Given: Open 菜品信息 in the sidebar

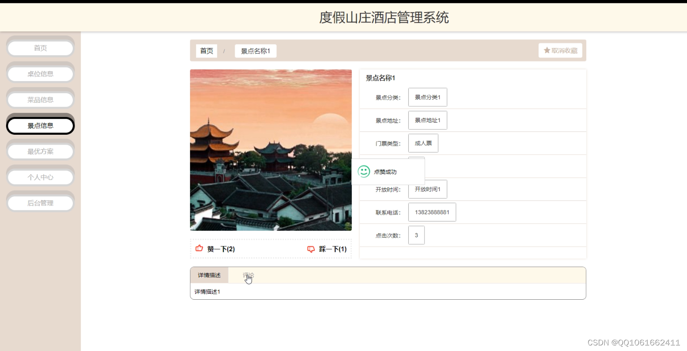Looking at the screenshot, I should tap(41, 100).
